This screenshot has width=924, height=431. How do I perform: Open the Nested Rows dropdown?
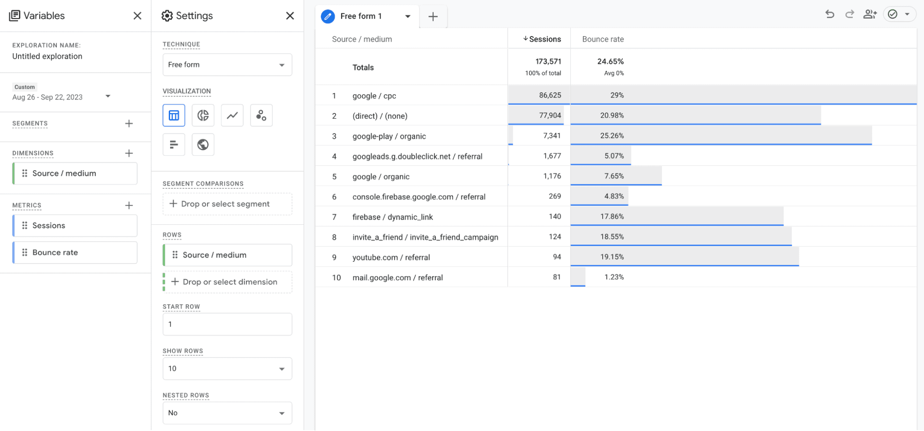click(x=227, y=413)
